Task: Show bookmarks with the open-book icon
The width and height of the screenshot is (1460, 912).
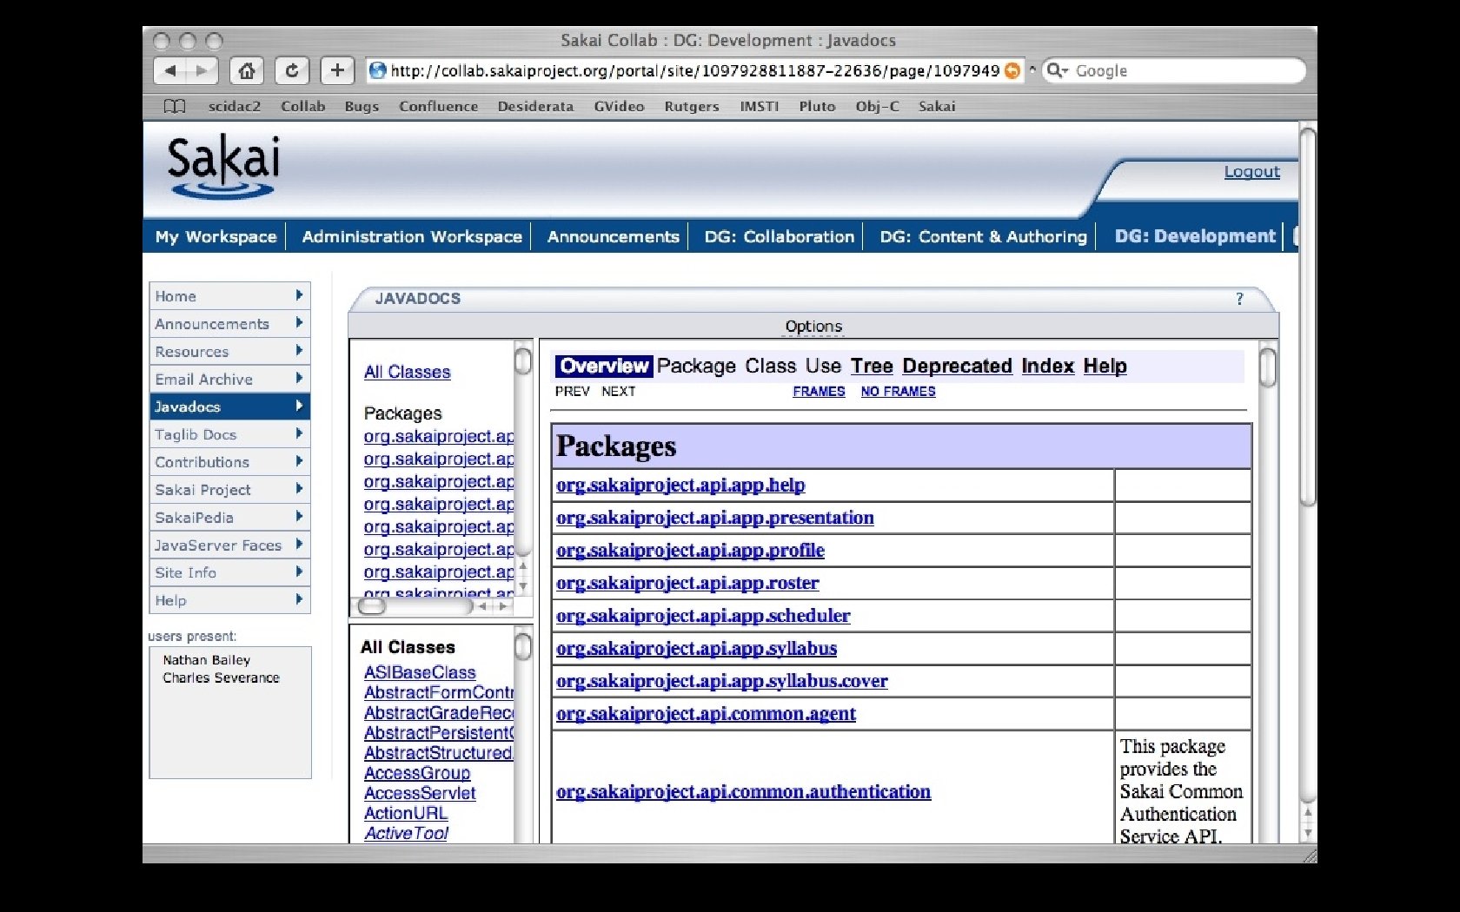Action: (x=175, y=106)
